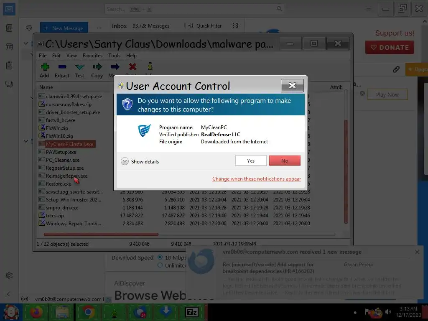
Task: Open Chrome from the taskbar
Action: coord(88,312)
